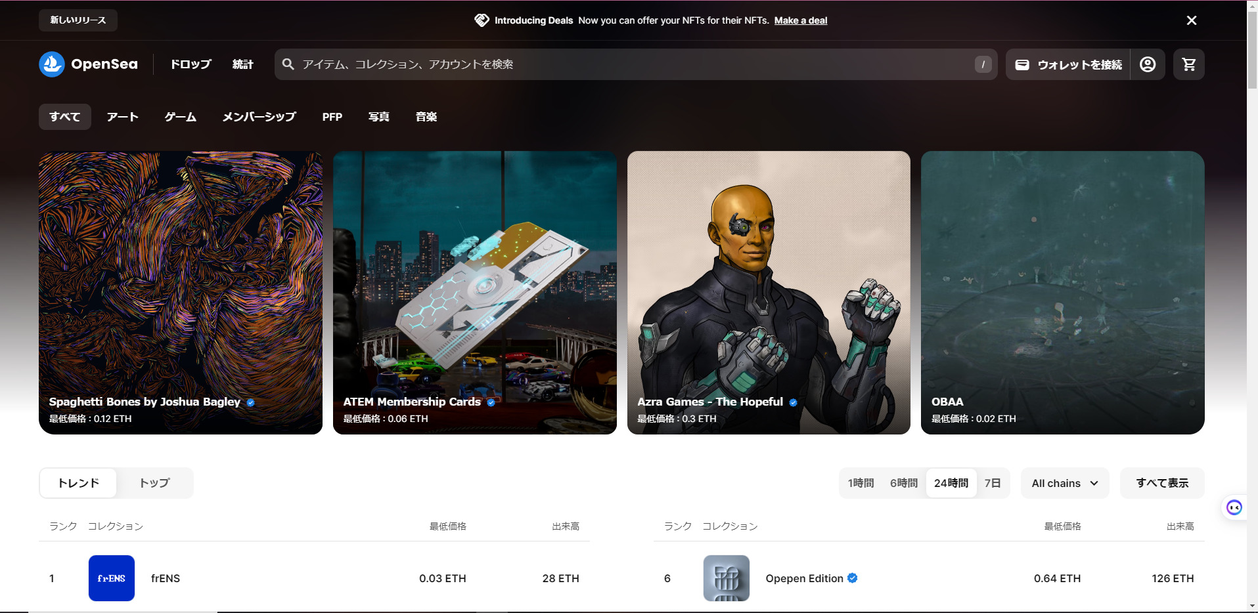Click verified badge next to Spaghetti Bones
The image size is (1258, 613).
pyautogui.click(x=250, y=402)
